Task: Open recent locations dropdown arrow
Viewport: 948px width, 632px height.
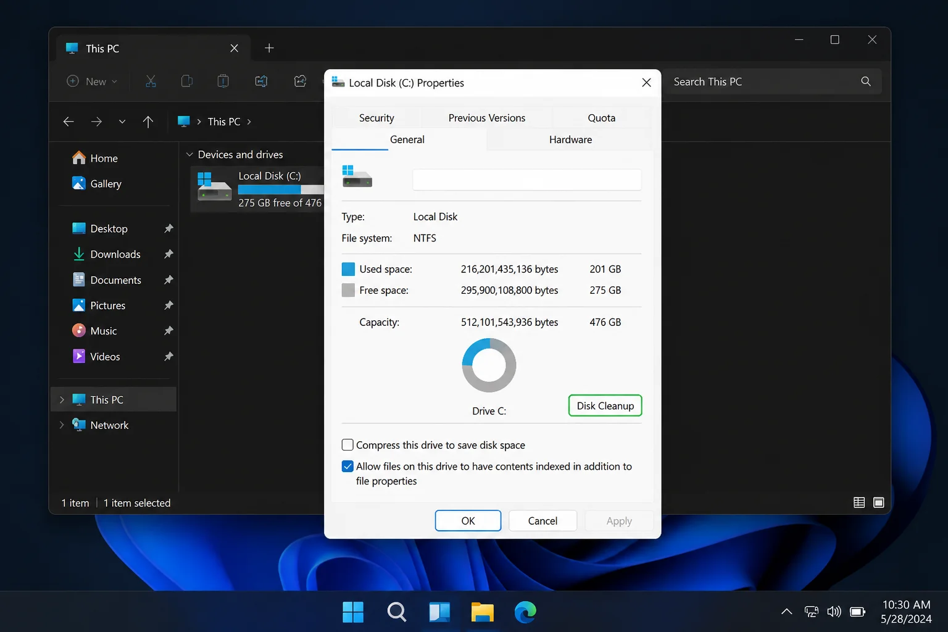Action: click(x=122, y=122)
